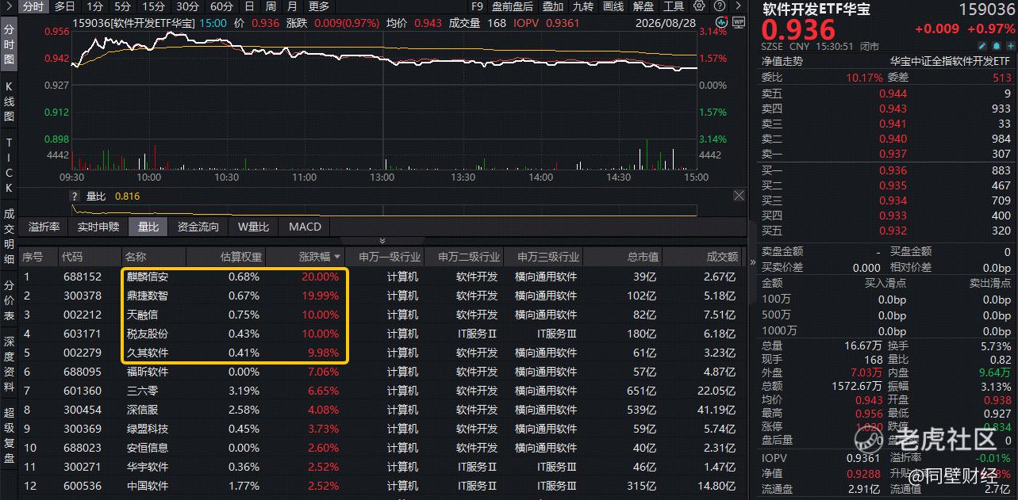1018x500 pixels.
Task: Open the 分时图 side tab
Action: [x=9, y=44]
